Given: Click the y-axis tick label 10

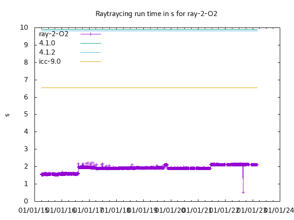Looking at the screenshot, I should [24, 27].
